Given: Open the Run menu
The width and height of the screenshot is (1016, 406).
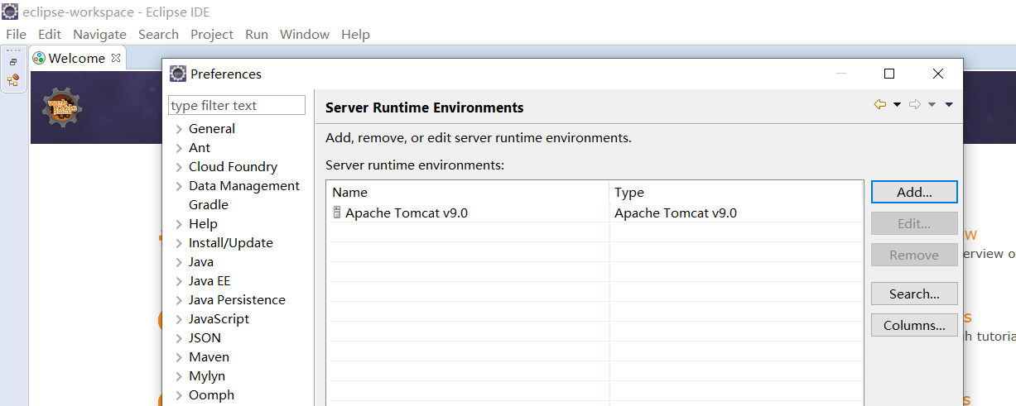Looking at the screenshot, I should point(257,34).
